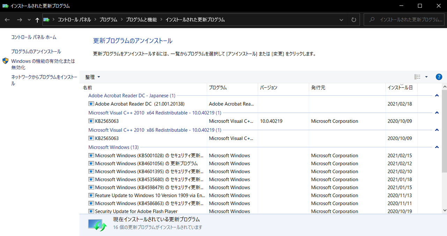Expand the address bar history dropdown
The height and width of the screenshot is (236, 447).
click(x=342, y=20)
